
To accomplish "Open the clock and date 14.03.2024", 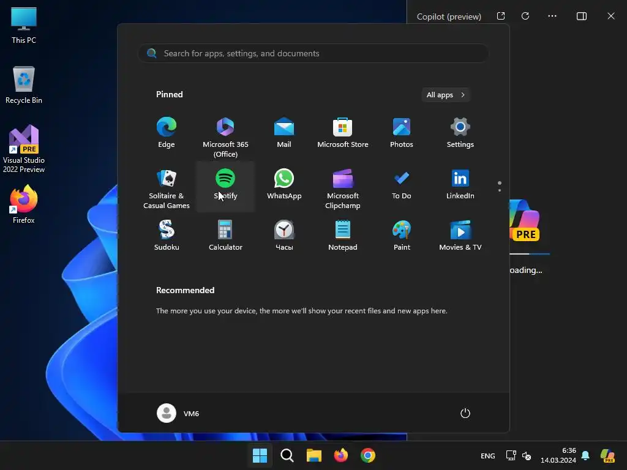I will pos(558,455).
